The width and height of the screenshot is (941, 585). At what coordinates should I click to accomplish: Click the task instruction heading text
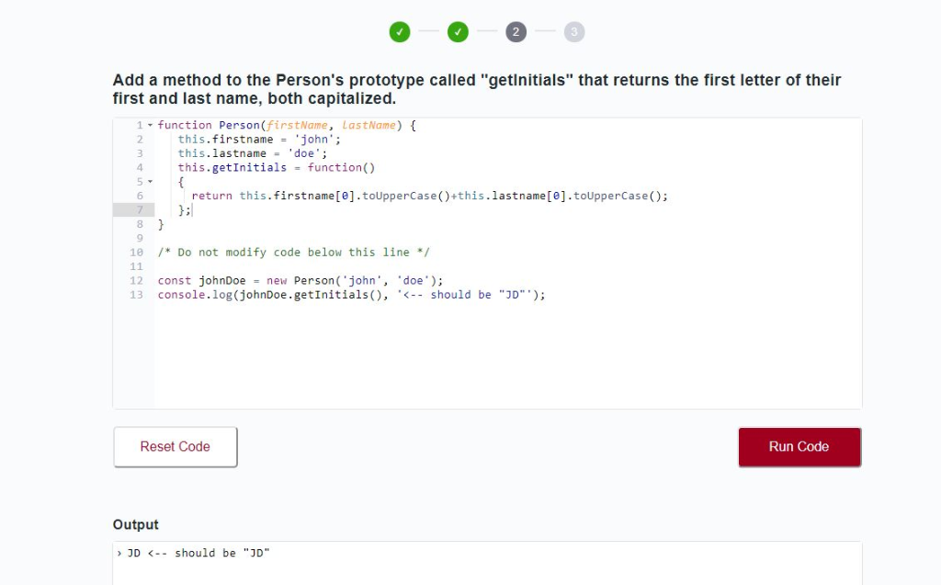[476, 88]
